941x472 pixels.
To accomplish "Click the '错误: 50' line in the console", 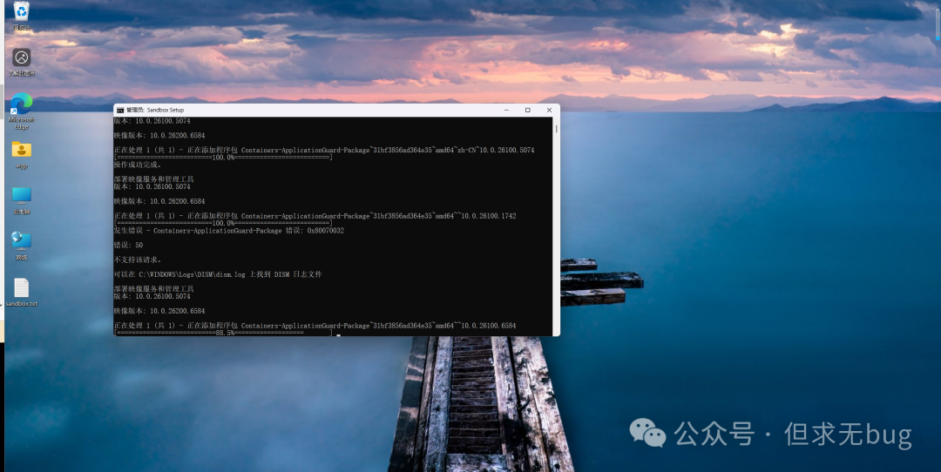I will point(128,245).
